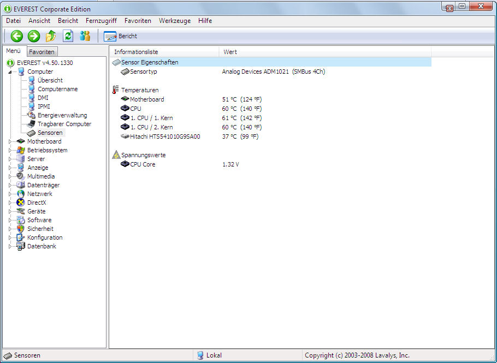497x363 pixels.
Task: Click the Betriebssystem Windows flag icon
Action: coord(21,150)
